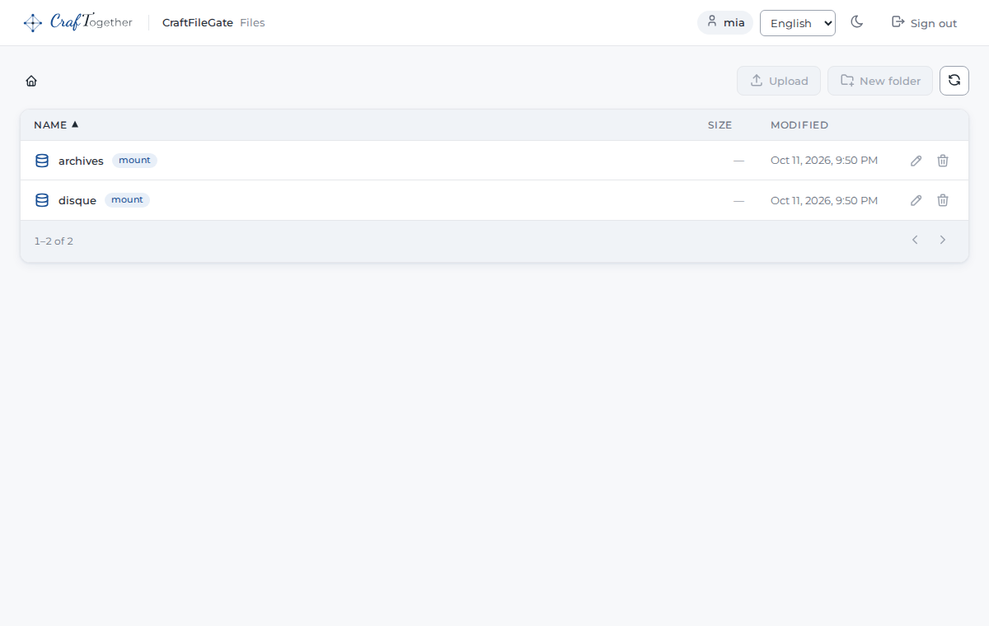Click the Files label in header
Viewport: 989px width, 626px height.
tap(252, 23)
